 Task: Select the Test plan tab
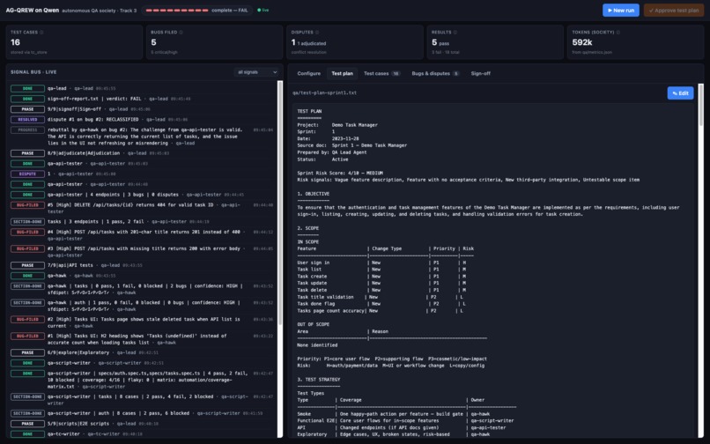[342, 73]
